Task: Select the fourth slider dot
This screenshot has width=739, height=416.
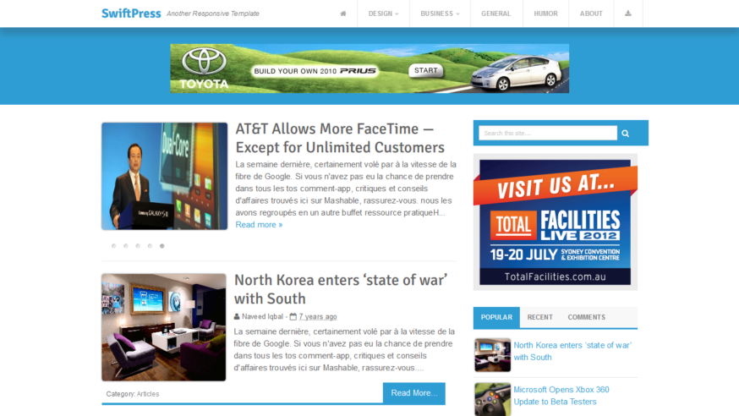Action: [150, 246]
